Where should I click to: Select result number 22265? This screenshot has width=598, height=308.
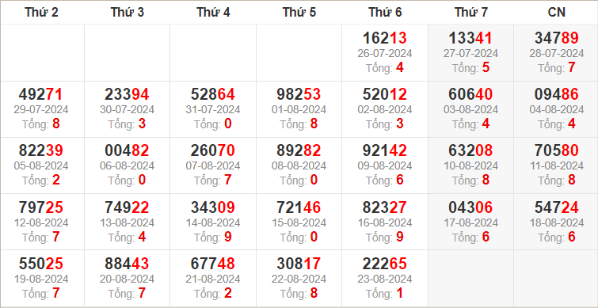pyautogui.click(x=384, y=264)
